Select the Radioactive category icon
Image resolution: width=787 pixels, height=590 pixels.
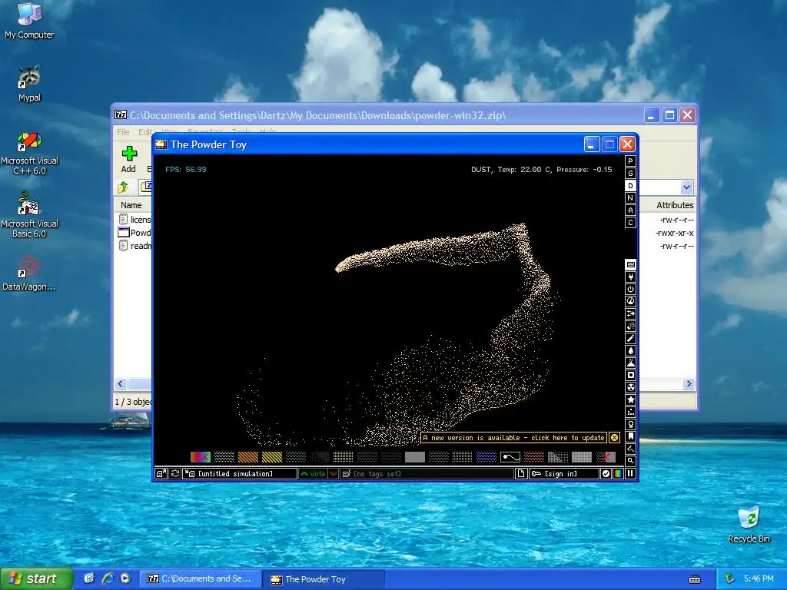click(630, 387)
